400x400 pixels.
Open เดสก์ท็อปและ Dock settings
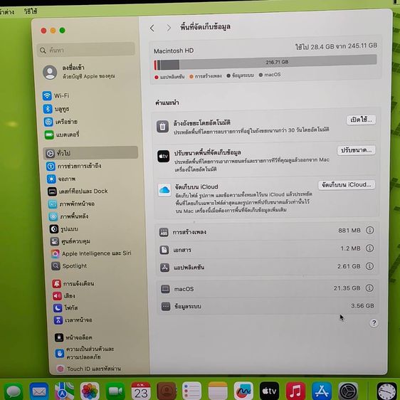click(78, 191)
